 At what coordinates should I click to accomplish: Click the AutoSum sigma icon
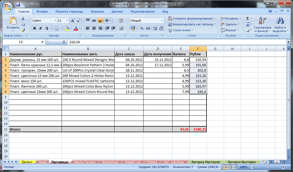[247, 18]
